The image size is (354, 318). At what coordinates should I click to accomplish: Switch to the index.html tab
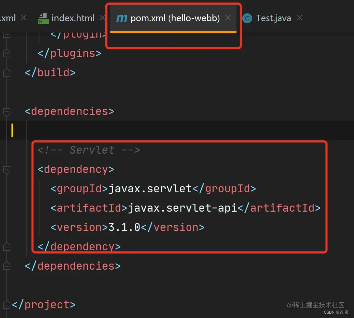[x=73, y=18]
